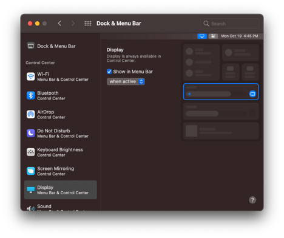The width and height of the screenshot is (284, 238).
Task: Click the Sound speaker icon
Action: click(31, 208)
